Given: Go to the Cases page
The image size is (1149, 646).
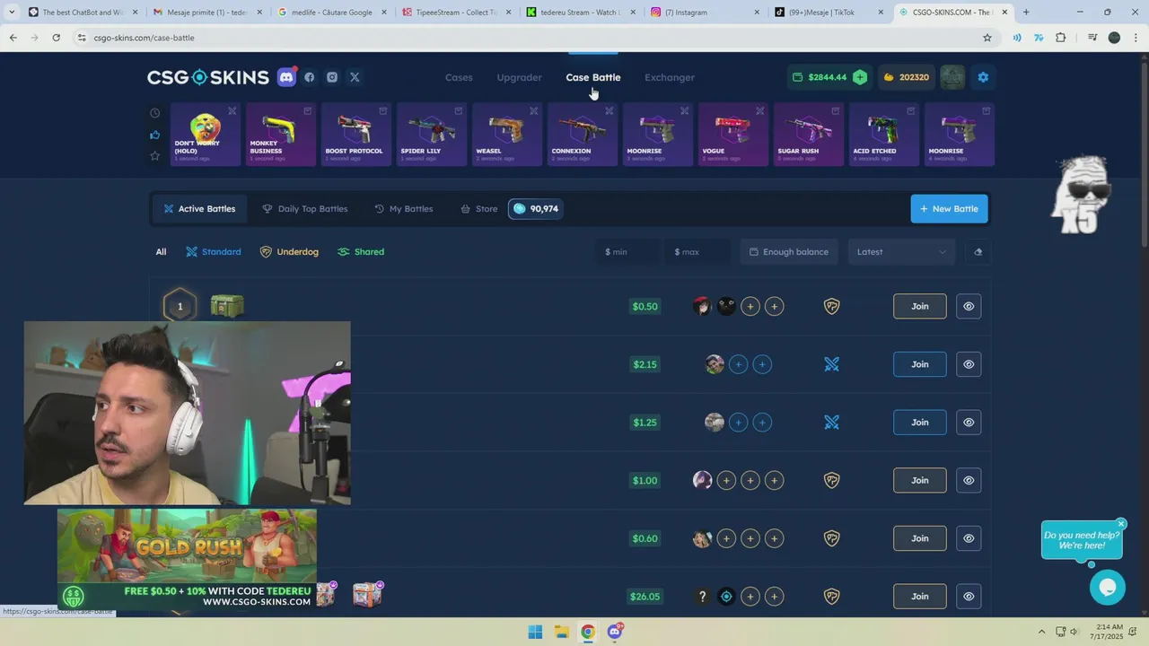Looking at the screenshot, I should tap(459, 77).
